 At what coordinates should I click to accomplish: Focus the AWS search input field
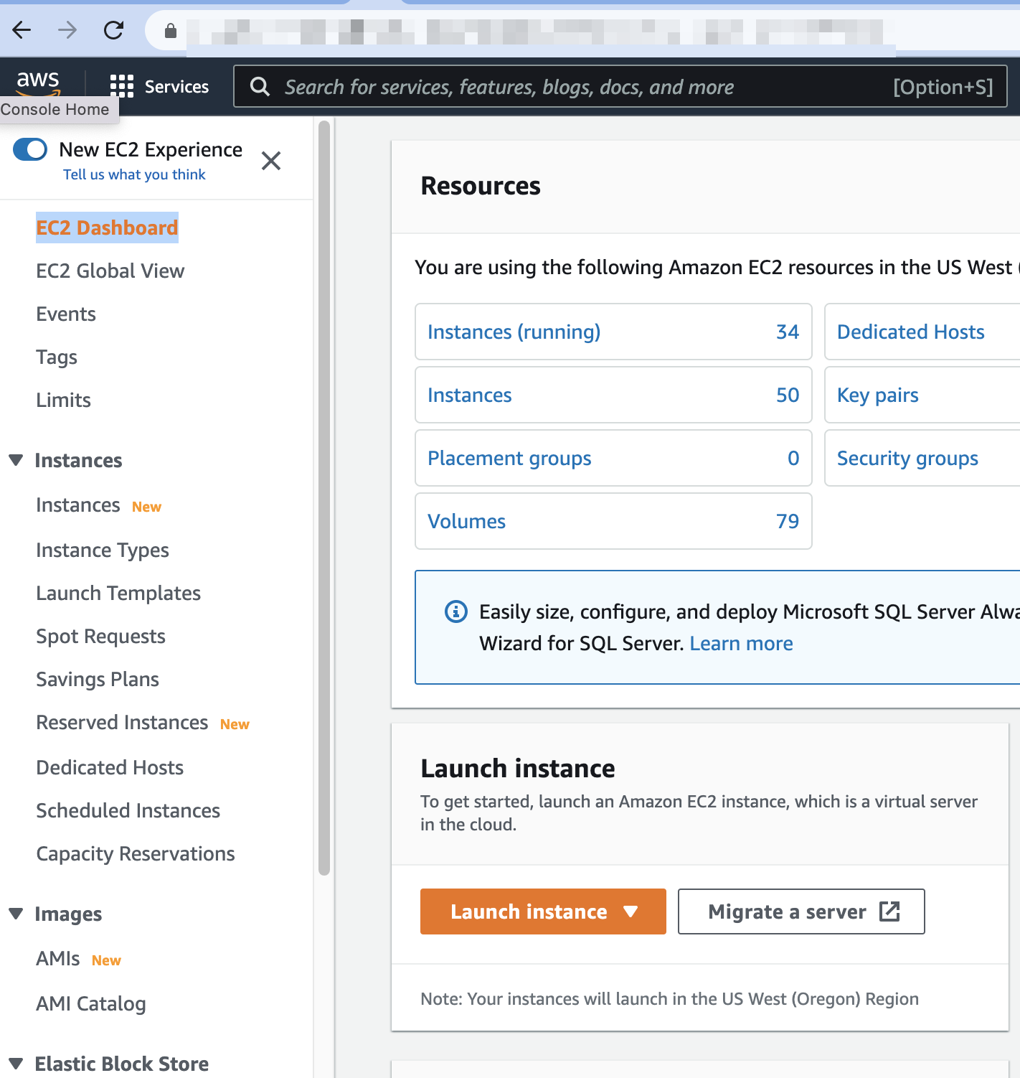620,87
